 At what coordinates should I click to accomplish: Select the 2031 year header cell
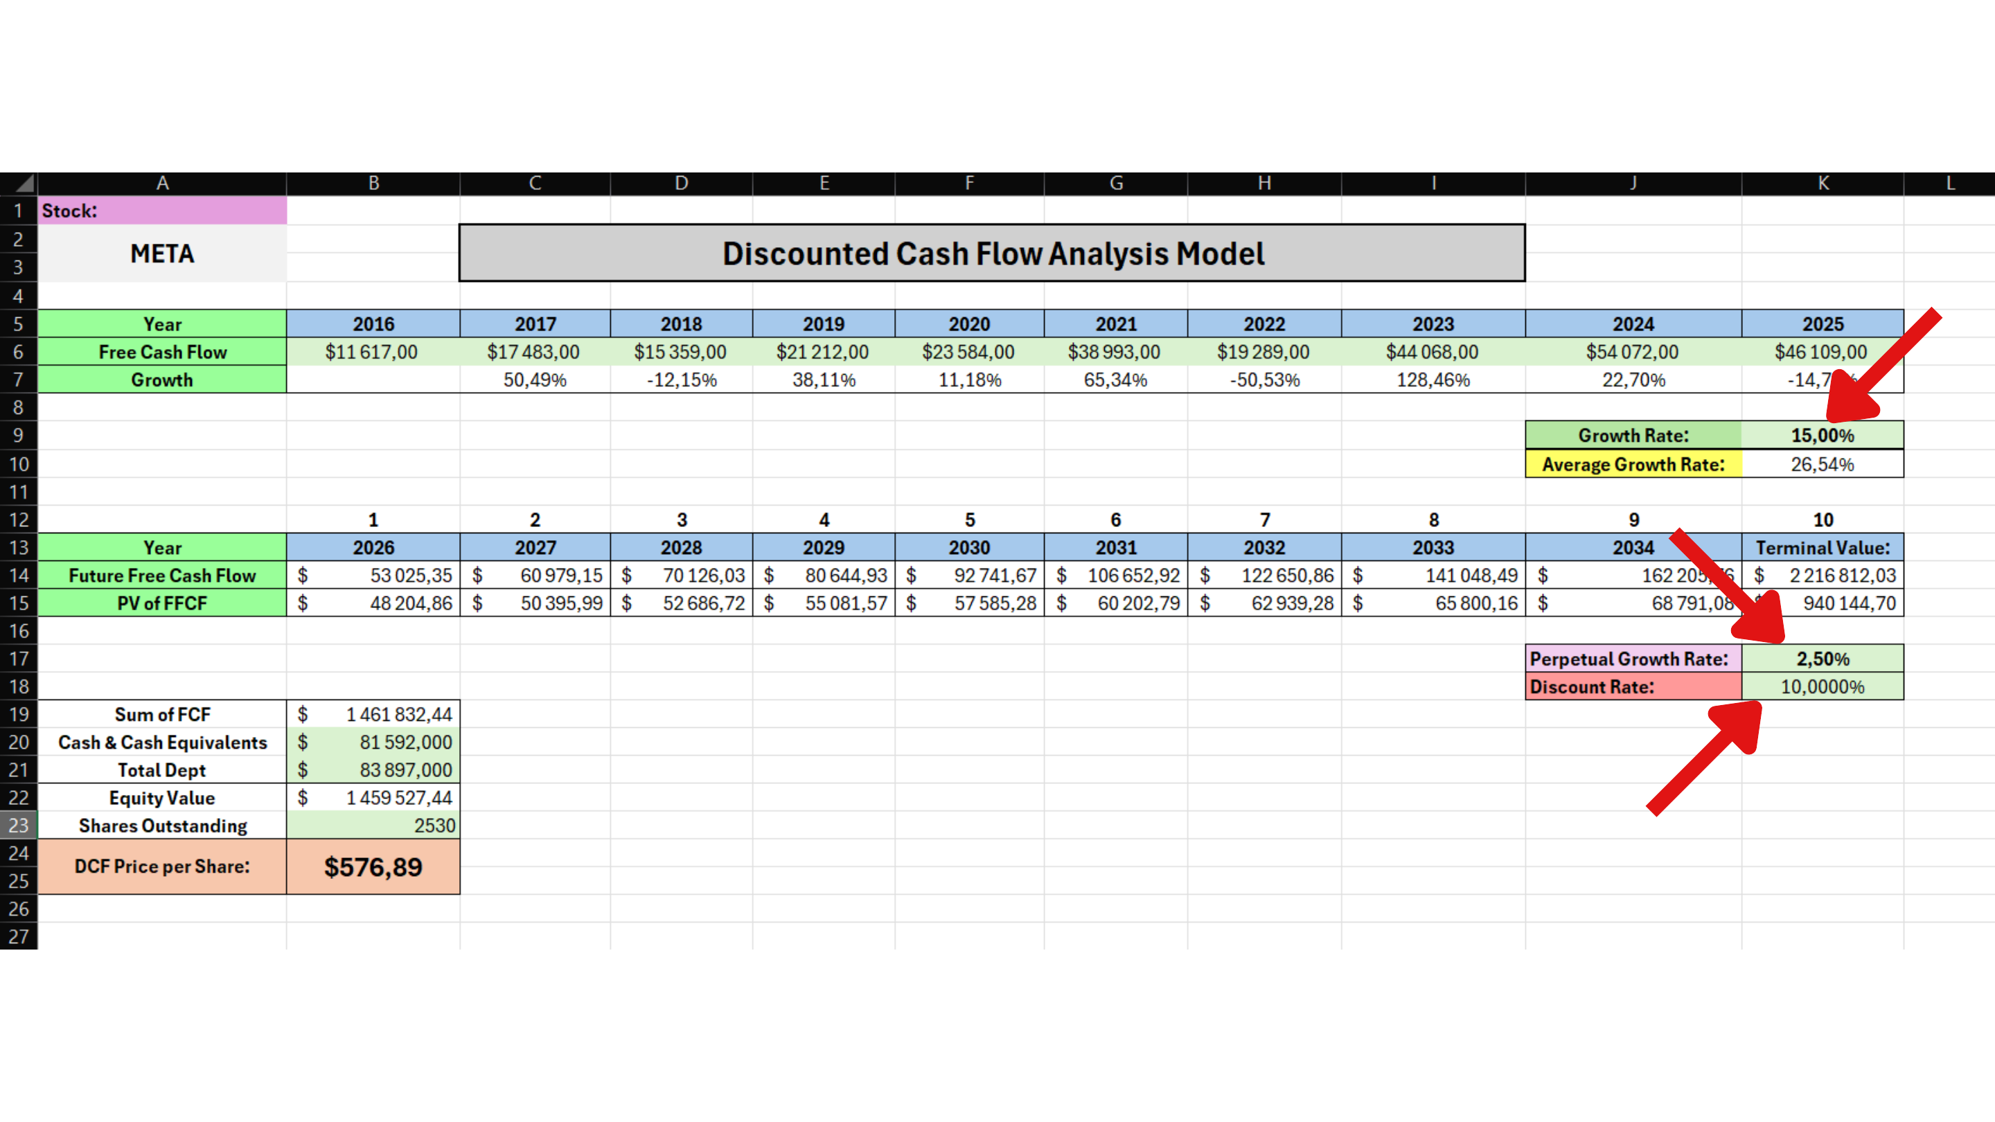(x=1115, y=547)
